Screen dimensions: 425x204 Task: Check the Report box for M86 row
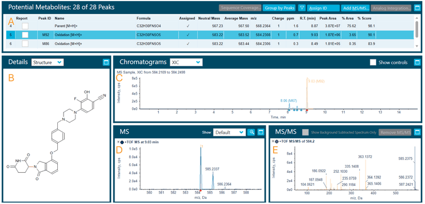(x=25, y=43)
